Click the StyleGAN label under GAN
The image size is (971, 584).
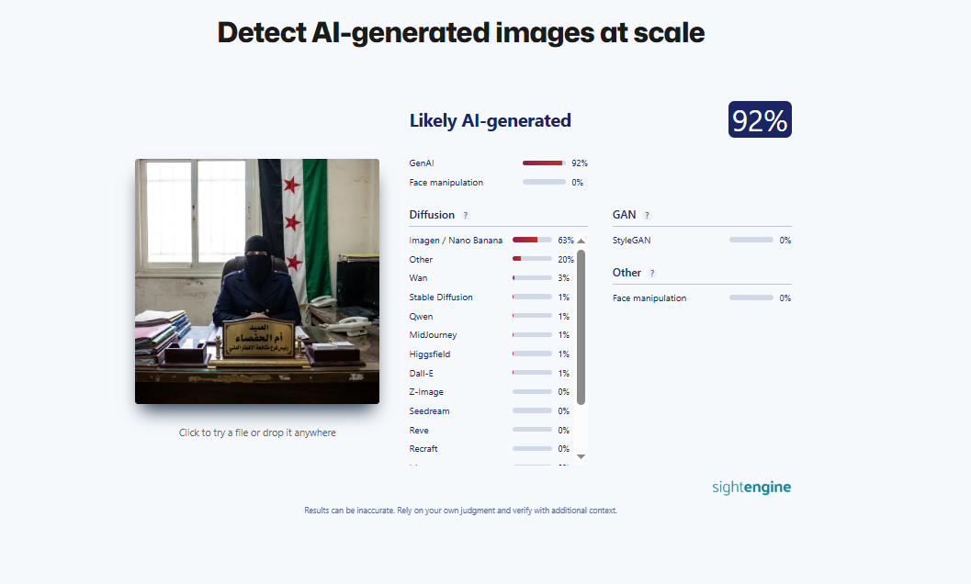[x=631, y=241]
